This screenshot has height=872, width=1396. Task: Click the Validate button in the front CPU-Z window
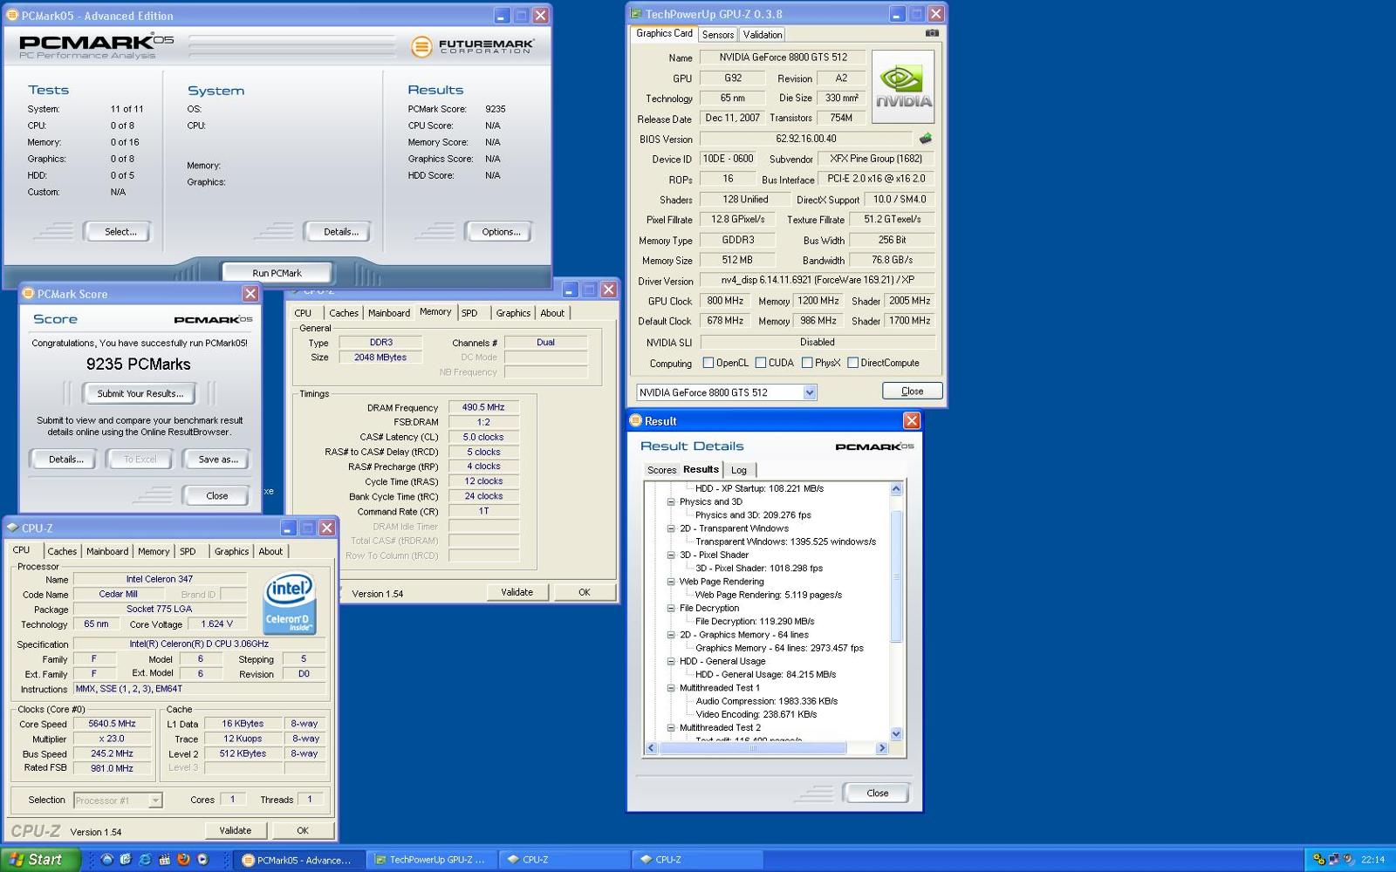click(x=235, y=830)
